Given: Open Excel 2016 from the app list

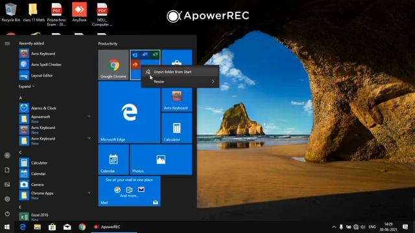Looking at the screenshot, I should coord(55,217).
